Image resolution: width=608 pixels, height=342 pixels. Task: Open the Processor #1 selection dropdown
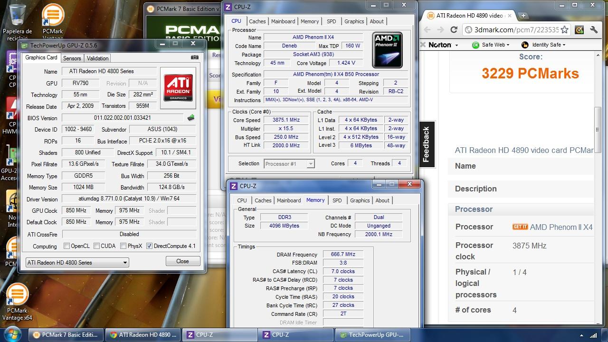[x=289, y=164]
